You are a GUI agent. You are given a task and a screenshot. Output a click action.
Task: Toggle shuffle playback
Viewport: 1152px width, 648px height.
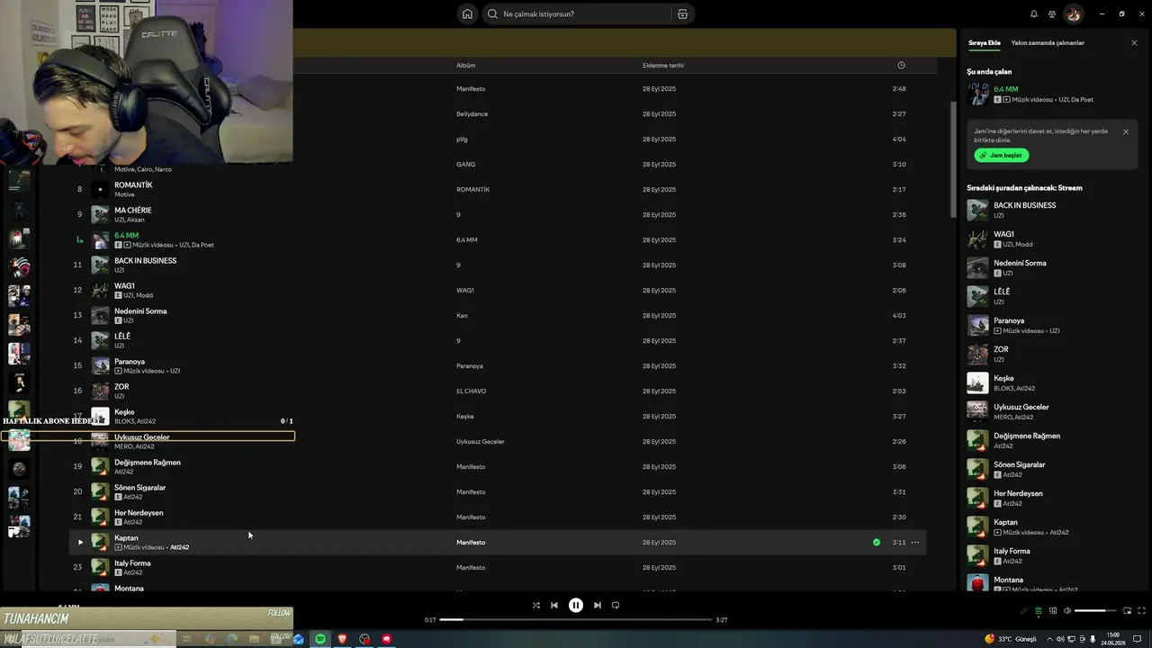536,605
